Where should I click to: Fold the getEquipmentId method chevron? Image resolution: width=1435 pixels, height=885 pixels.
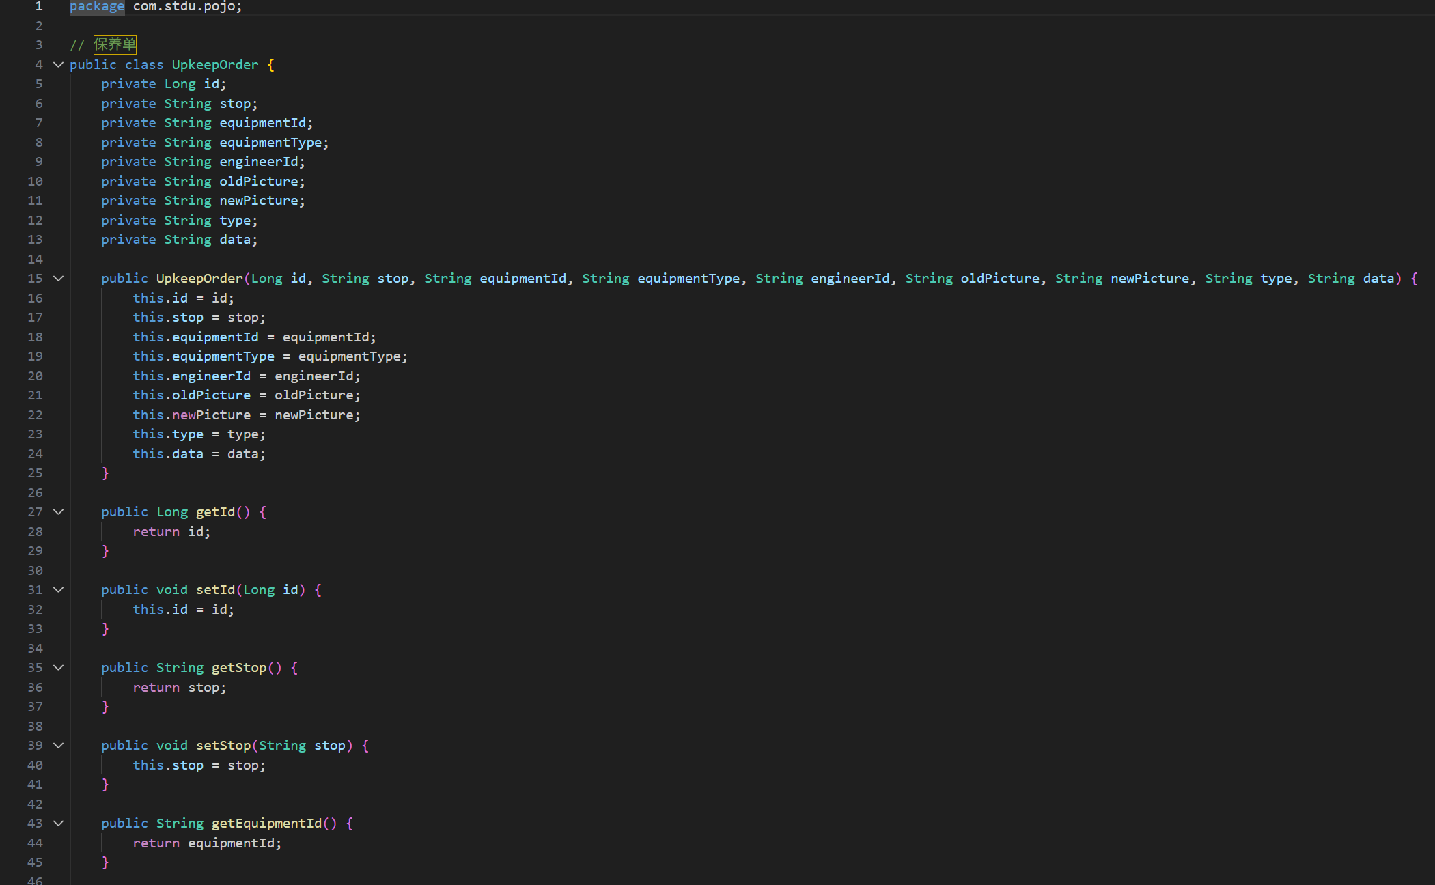[59, 824]
